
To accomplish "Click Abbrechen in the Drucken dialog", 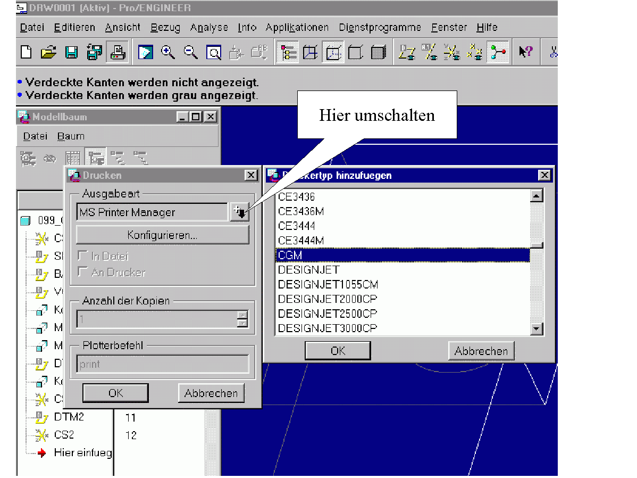I will coord(211,393).
